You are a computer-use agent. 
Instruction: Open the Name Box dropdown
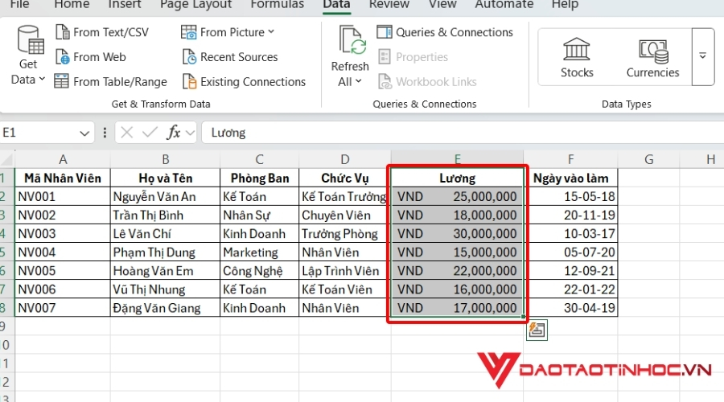coord(85,133)
